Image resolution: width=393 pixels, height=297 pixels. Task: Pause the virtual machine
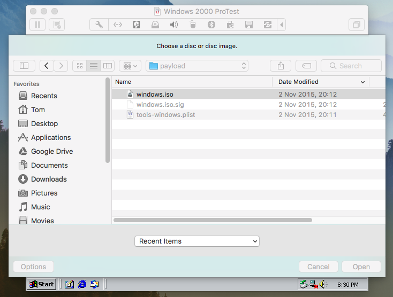tap(37, 25)
